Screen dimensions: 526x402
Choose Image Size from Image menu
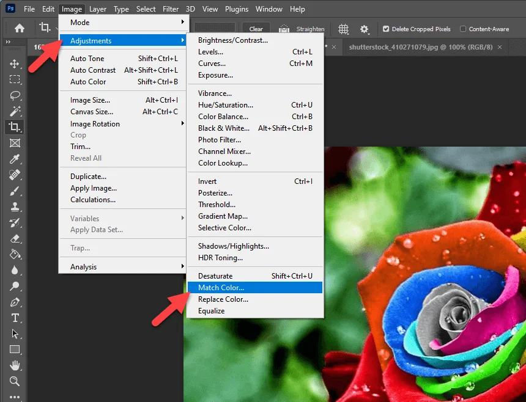click(123, 100)
